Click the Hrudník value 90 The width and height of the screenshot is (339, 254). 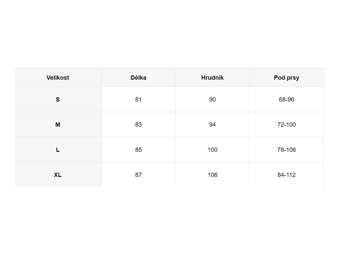pyautogui.click(x=212, y=100)
